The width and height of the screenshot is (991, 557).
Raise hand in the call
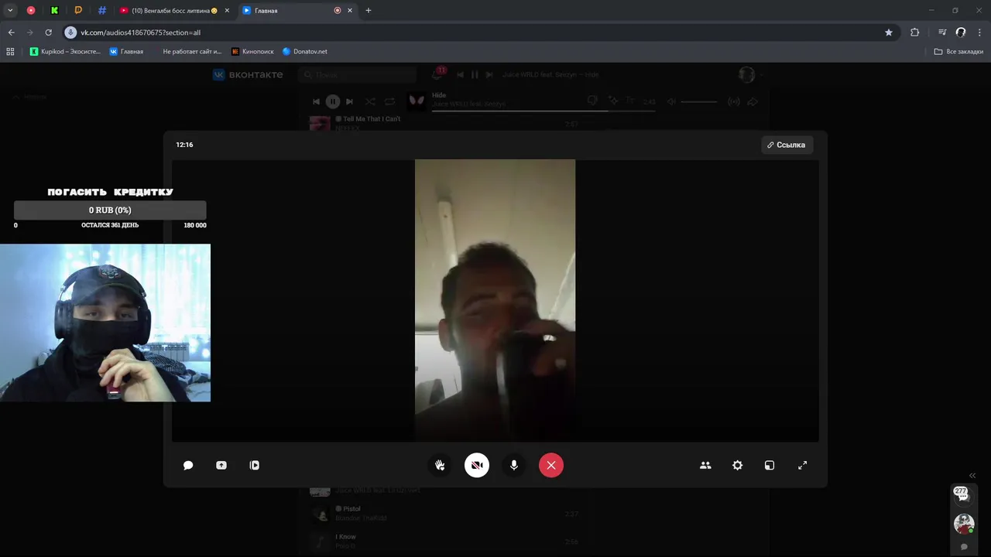(440, 465)
